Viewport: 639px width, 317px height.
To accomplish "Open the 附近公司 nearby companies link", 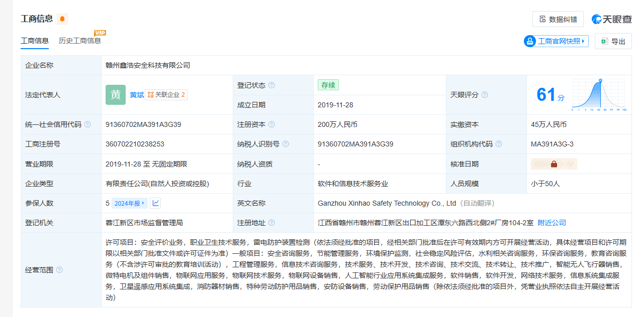I will click(552, 223).
